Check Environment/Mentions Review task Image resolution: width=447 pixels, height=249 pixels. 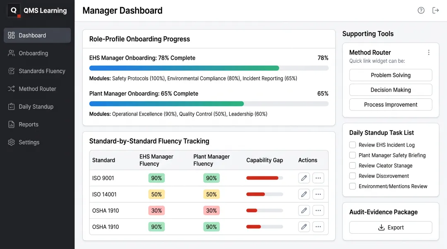point(353,186)
